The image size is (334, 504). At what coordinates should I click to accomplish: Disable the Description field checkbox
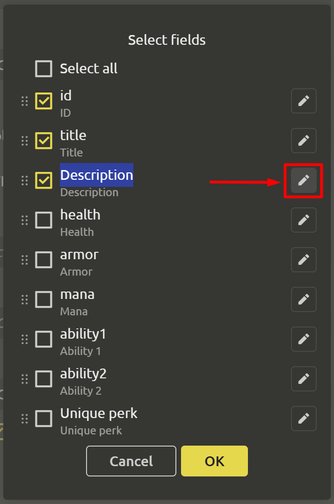point(44,180)
